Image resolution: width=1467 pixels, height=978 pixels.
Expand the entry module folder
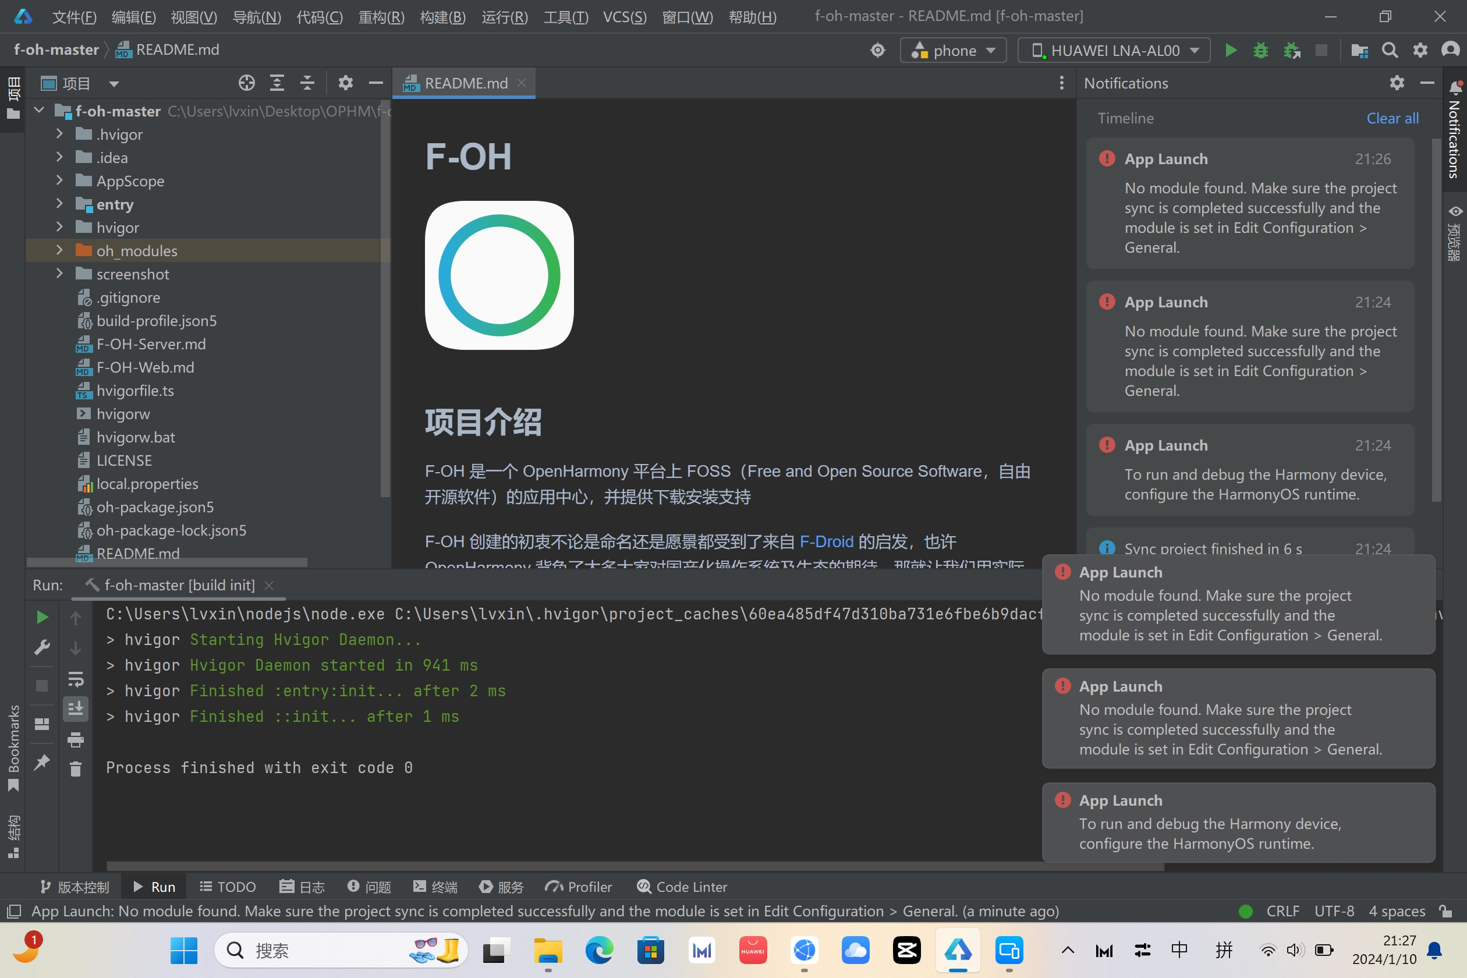(x=59, y=203)
